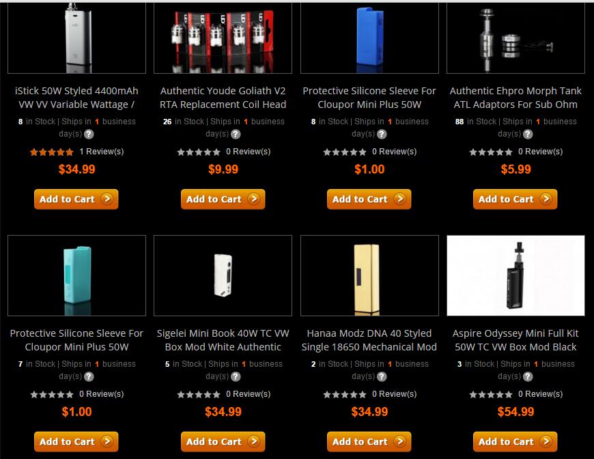The width and height of the screenshot is (594, 459).
Task: Click help icon under Aspire Odyssey Mini
Action: pyautogui.click(x=528, y=377)
